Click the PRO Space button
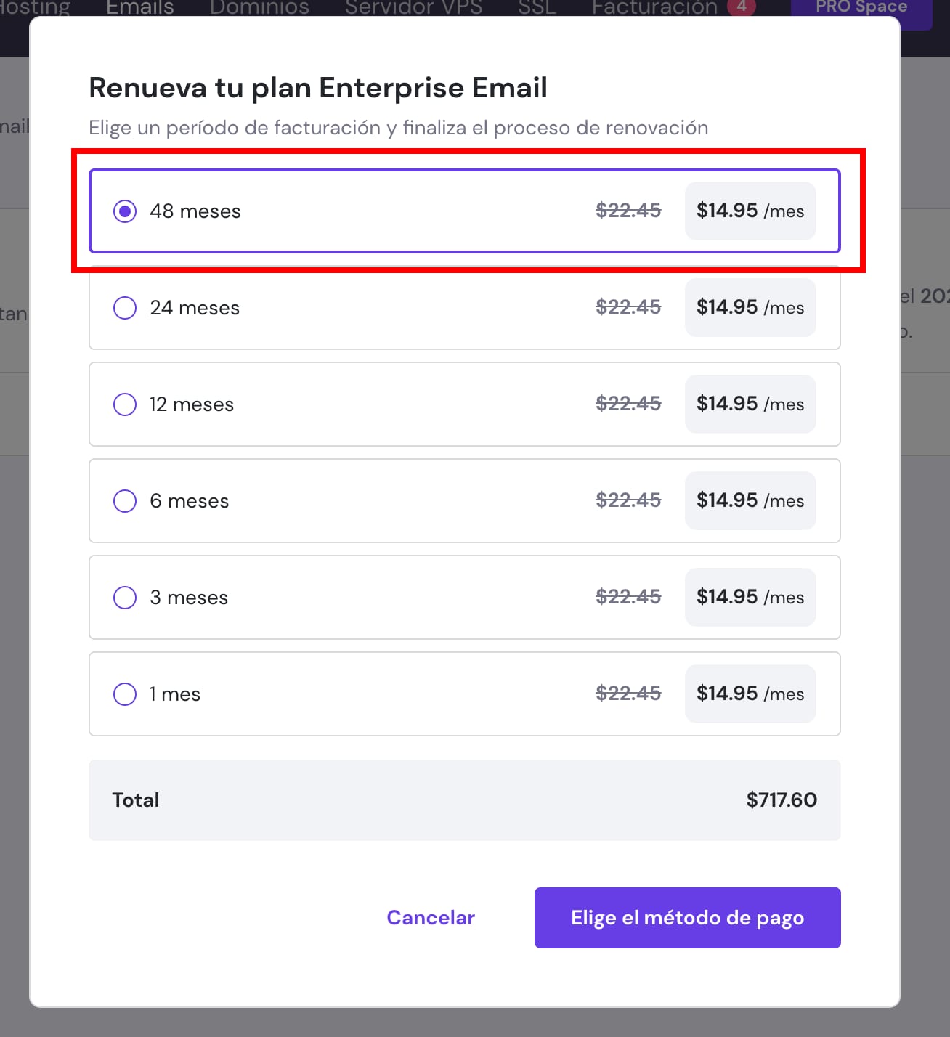The image size is (950, 1037). [x=861, y=7]
